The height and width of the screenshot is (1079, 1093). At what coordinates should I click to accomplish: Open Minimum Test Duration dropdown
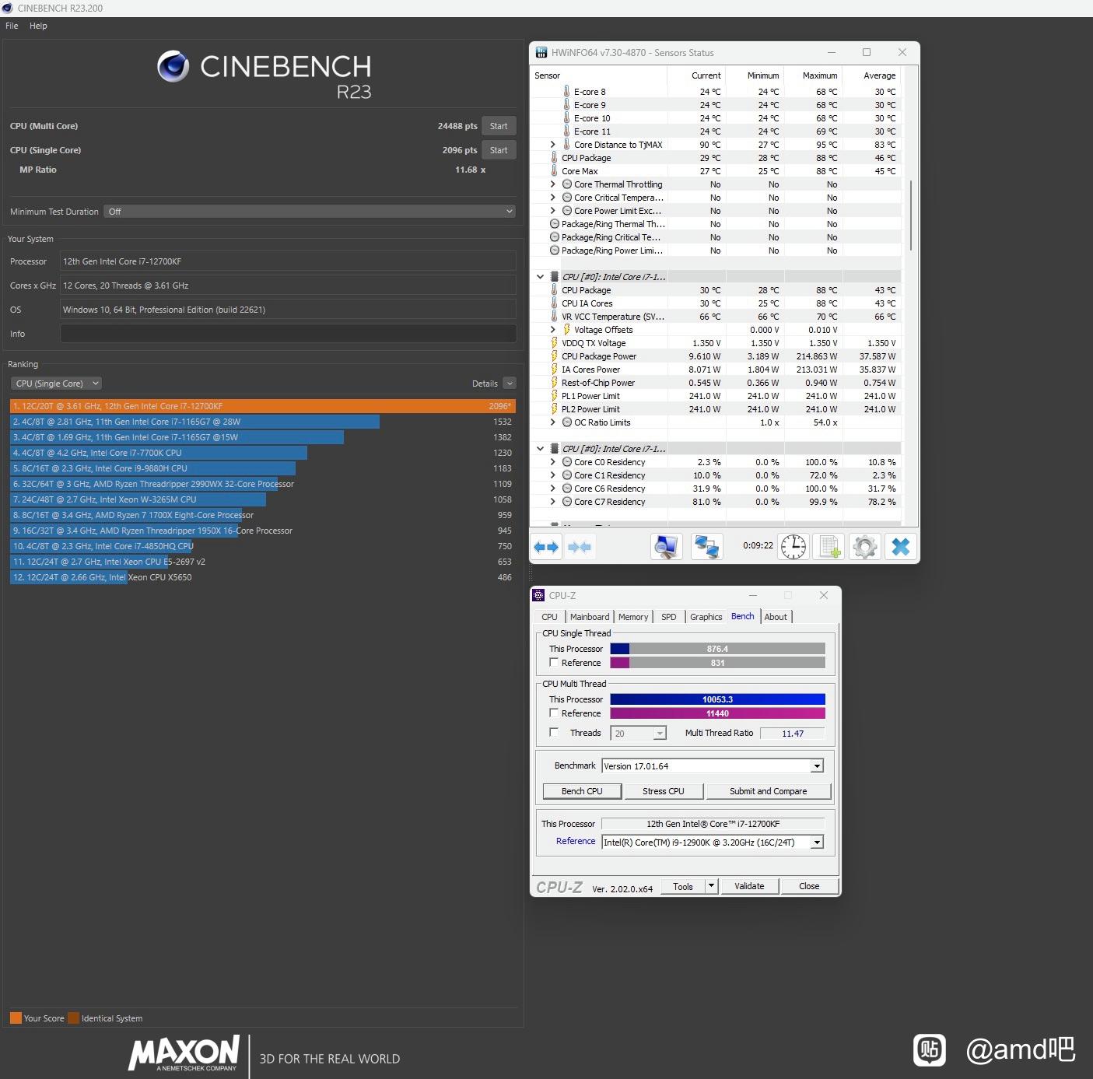tap(310, 212)
